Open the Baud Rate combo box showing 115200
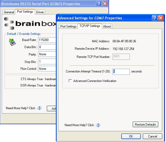Image resolution: width=166 pixels, height=142 pixels. [47, 40]
